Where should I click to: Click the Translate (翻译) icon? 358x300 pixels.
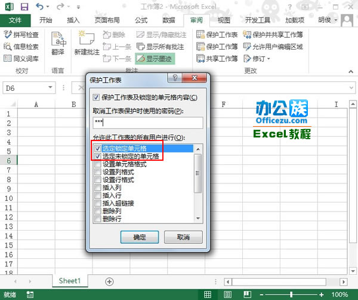click(x=58, y=44)
